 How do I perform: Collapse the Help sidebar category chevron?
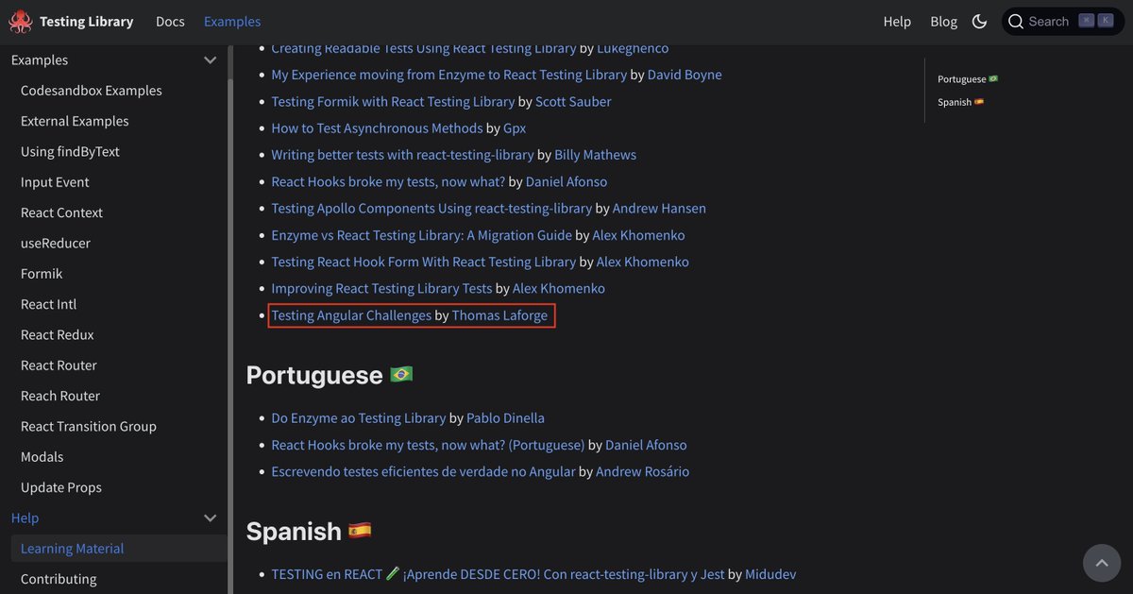click(x=210, y=518)
